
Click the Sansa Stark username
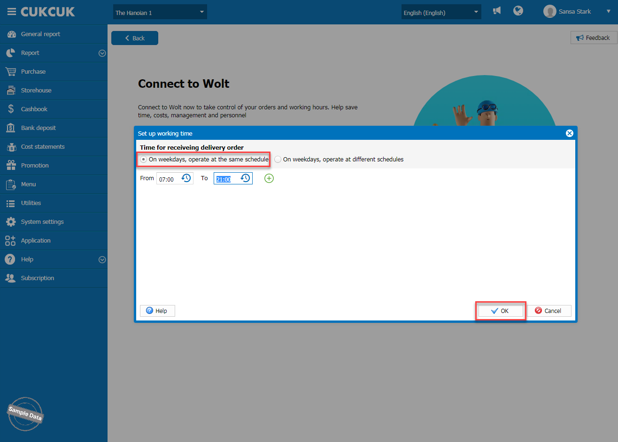click(575, 11)
